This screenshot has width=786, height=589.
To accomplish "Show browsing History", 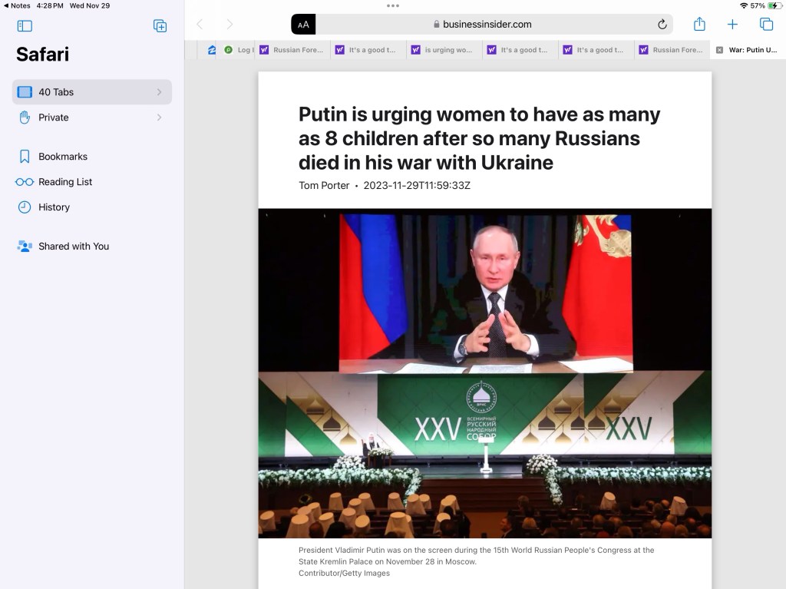I will point(54,207).
